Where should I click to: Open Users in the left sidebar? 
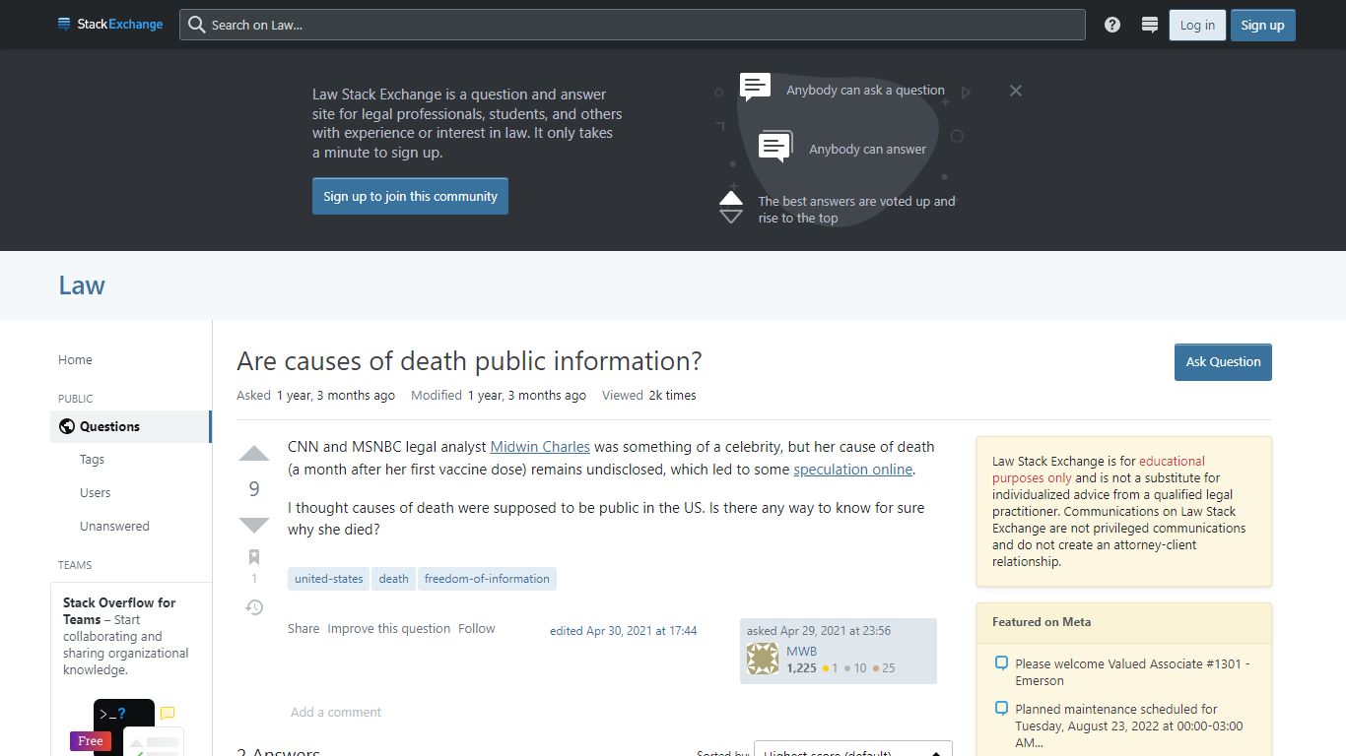click(x=95, y=493)
